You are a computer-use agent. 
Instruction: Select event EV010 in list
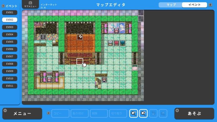[x=10, y=78]
